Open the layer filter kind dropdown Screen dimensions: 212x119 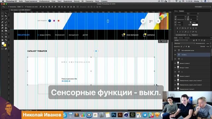181,40
